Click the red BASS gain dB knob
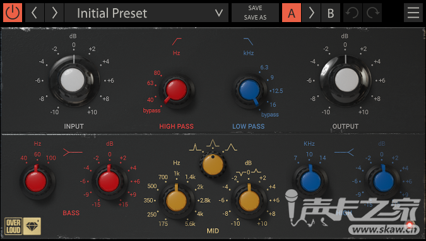Image resolution: width=426 pixels, height=241 pixels. 109,181
